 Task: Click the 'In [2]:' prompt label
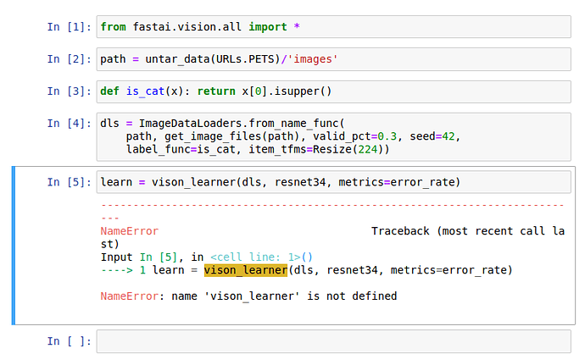click(x=70, y=59)
